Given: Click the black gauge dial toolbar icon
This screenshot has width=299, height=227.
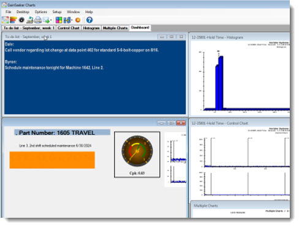Looking at the screenshot, I should [x=21, y=20].
